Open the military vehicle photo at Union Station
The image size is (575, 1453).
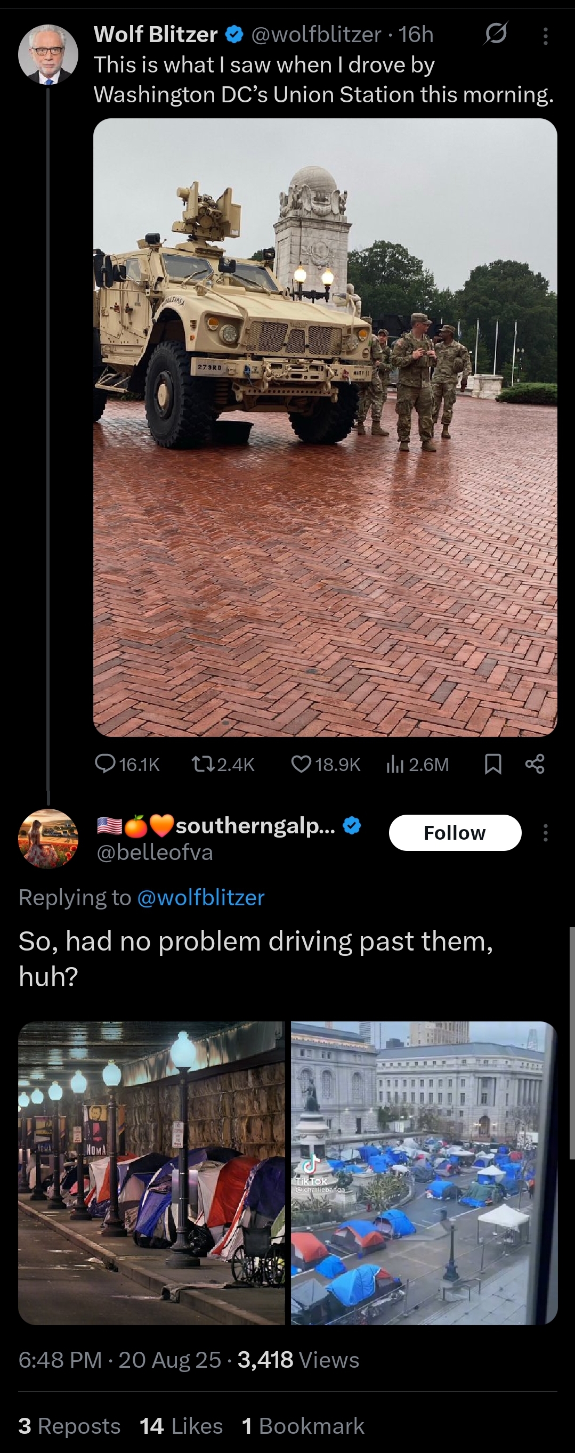coord(325,427)
